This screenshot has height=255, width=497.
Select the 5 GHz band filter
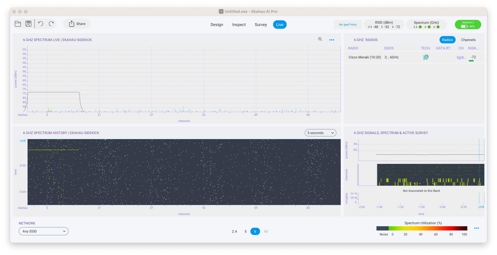[x=245, y=232]
